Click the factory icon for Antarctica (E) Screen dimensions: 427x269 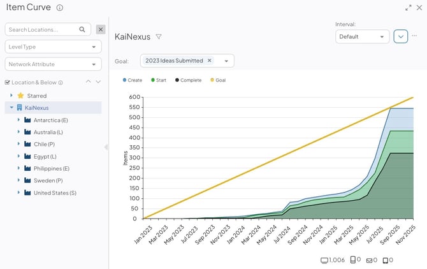click(x=27, y=120)
